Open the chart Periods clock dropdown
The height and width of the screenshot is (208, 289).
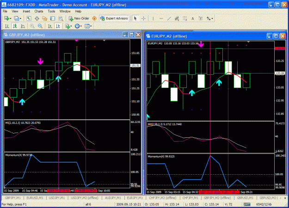[x=78, y=26]
